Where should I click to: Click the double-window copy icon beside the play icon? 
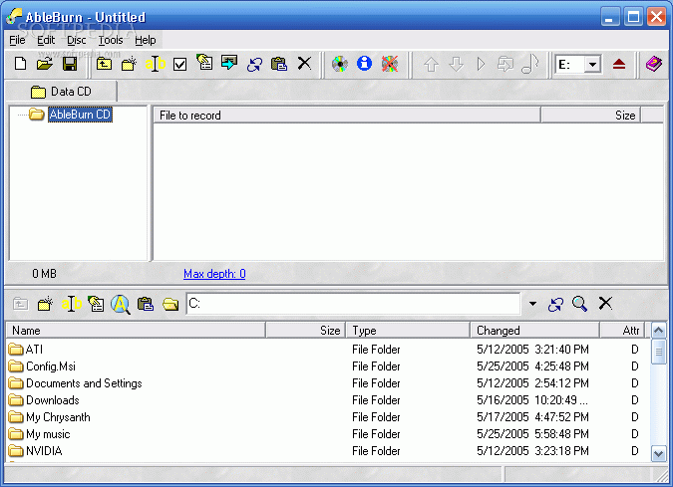pos(505,65)
